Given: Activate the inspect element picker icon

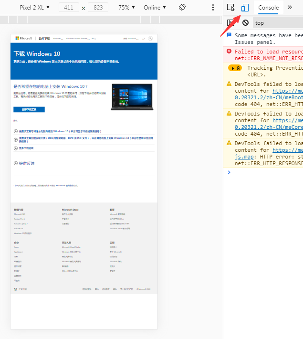Looking at the screenshot, I should [231, 8].
